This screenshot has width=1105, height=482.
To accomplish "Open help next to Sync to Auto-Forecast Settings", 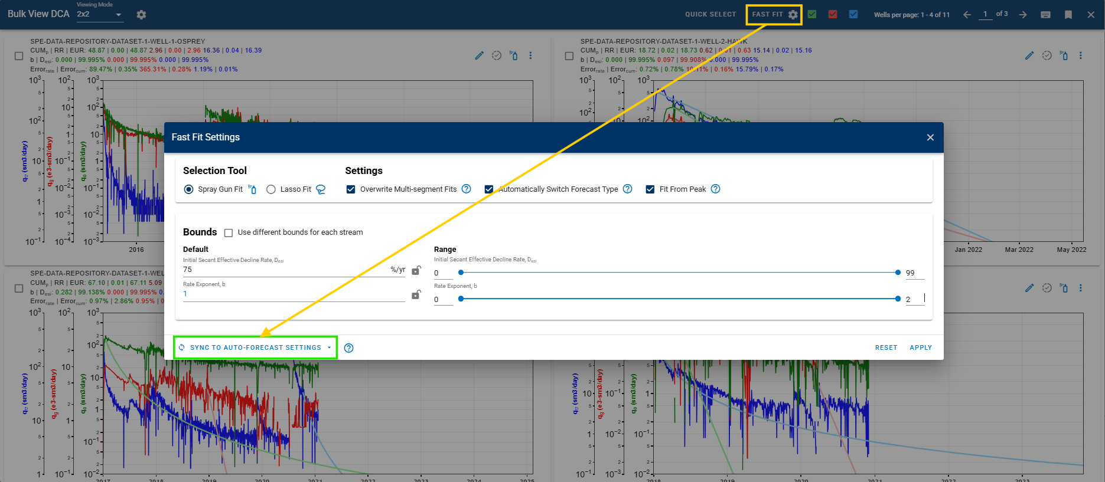I will tap(348, 348).
